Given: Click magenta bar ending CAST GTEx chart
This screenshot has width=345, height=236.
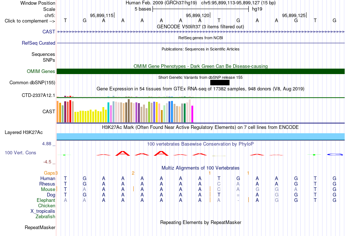Looking at the screenshot, I should point(192,114).
